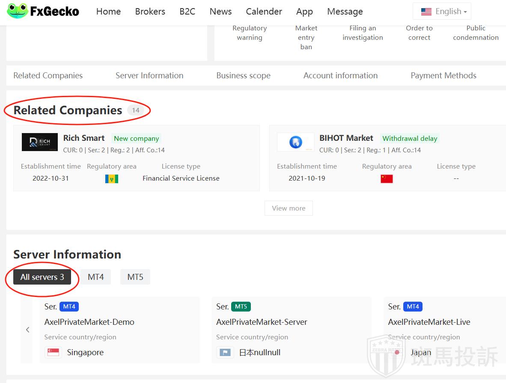Screen dimensions: 506x383
Task: Click the MT4 badge on AxelPrivateMarket-Demo
Action: coord(69,306)
